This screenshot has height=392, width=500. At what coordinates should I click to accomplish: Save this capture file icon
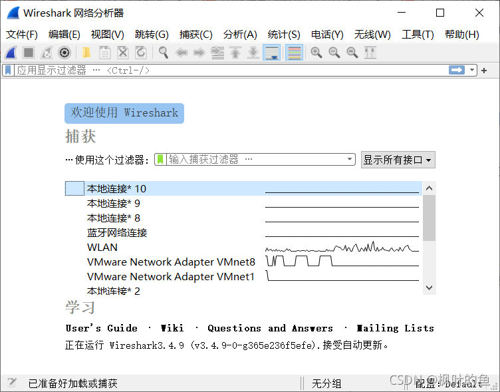(104, 53)
